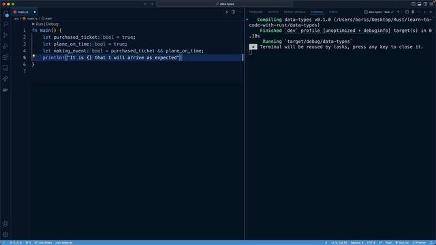Open panel More Actions ellipsis

coord(419,12)
